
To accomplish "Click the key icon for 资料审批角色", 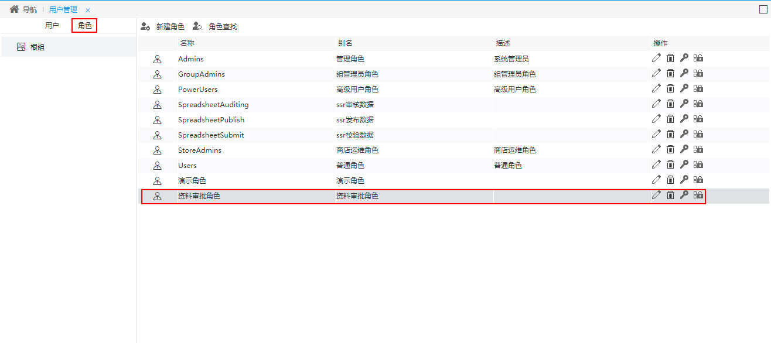I will [x=684, y=195].
